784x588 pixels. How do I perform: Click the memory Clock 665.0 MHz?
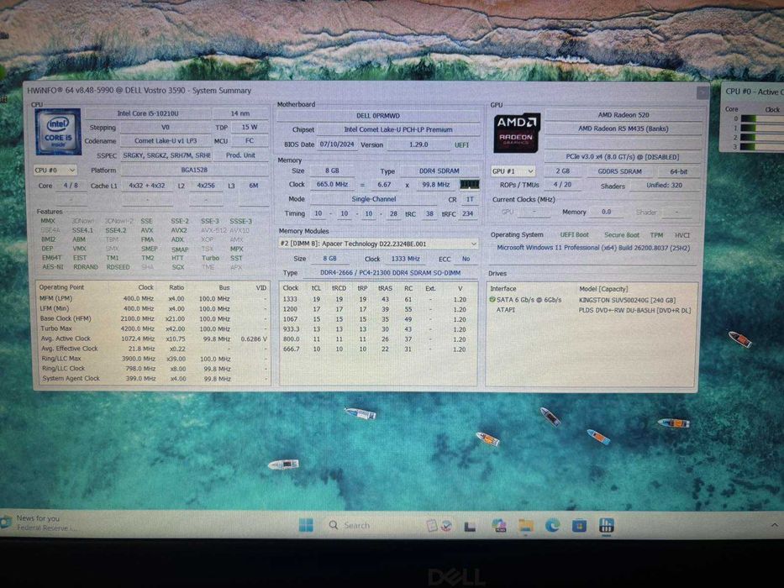pyautogui.click(x=332, y=185)
